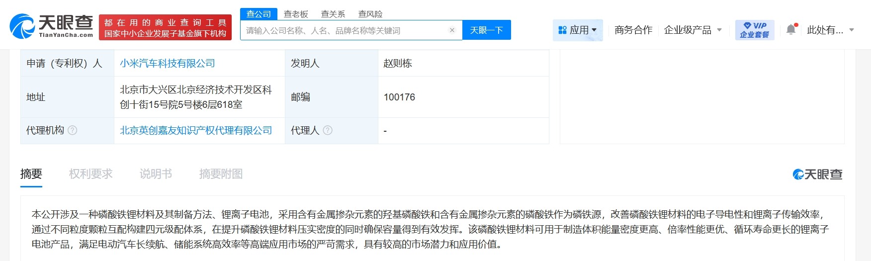Open the 说明书 tab

[x=156, y=174]
